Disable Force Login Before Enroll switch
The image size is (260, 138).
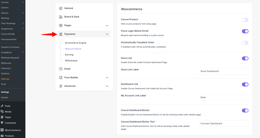click(245, 31)
